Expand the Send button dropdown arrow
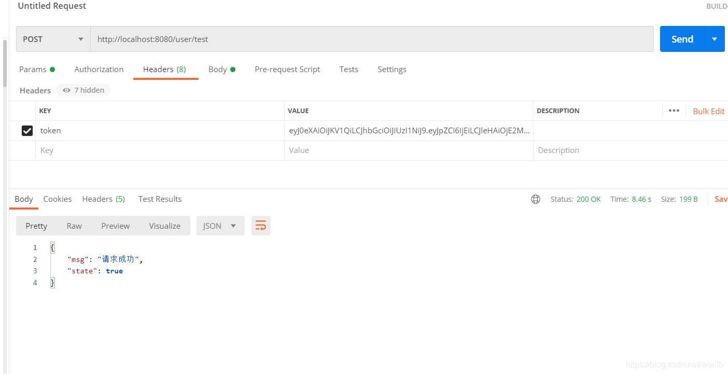Viewport: 728px width, 374px height. (715, 39)
